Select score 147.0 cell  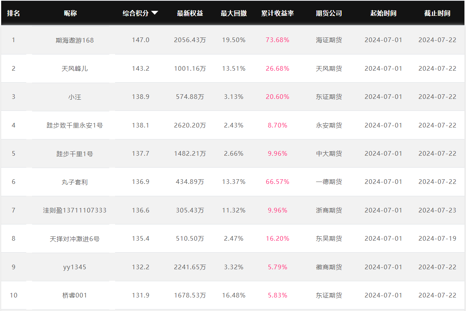coord(141,40)
